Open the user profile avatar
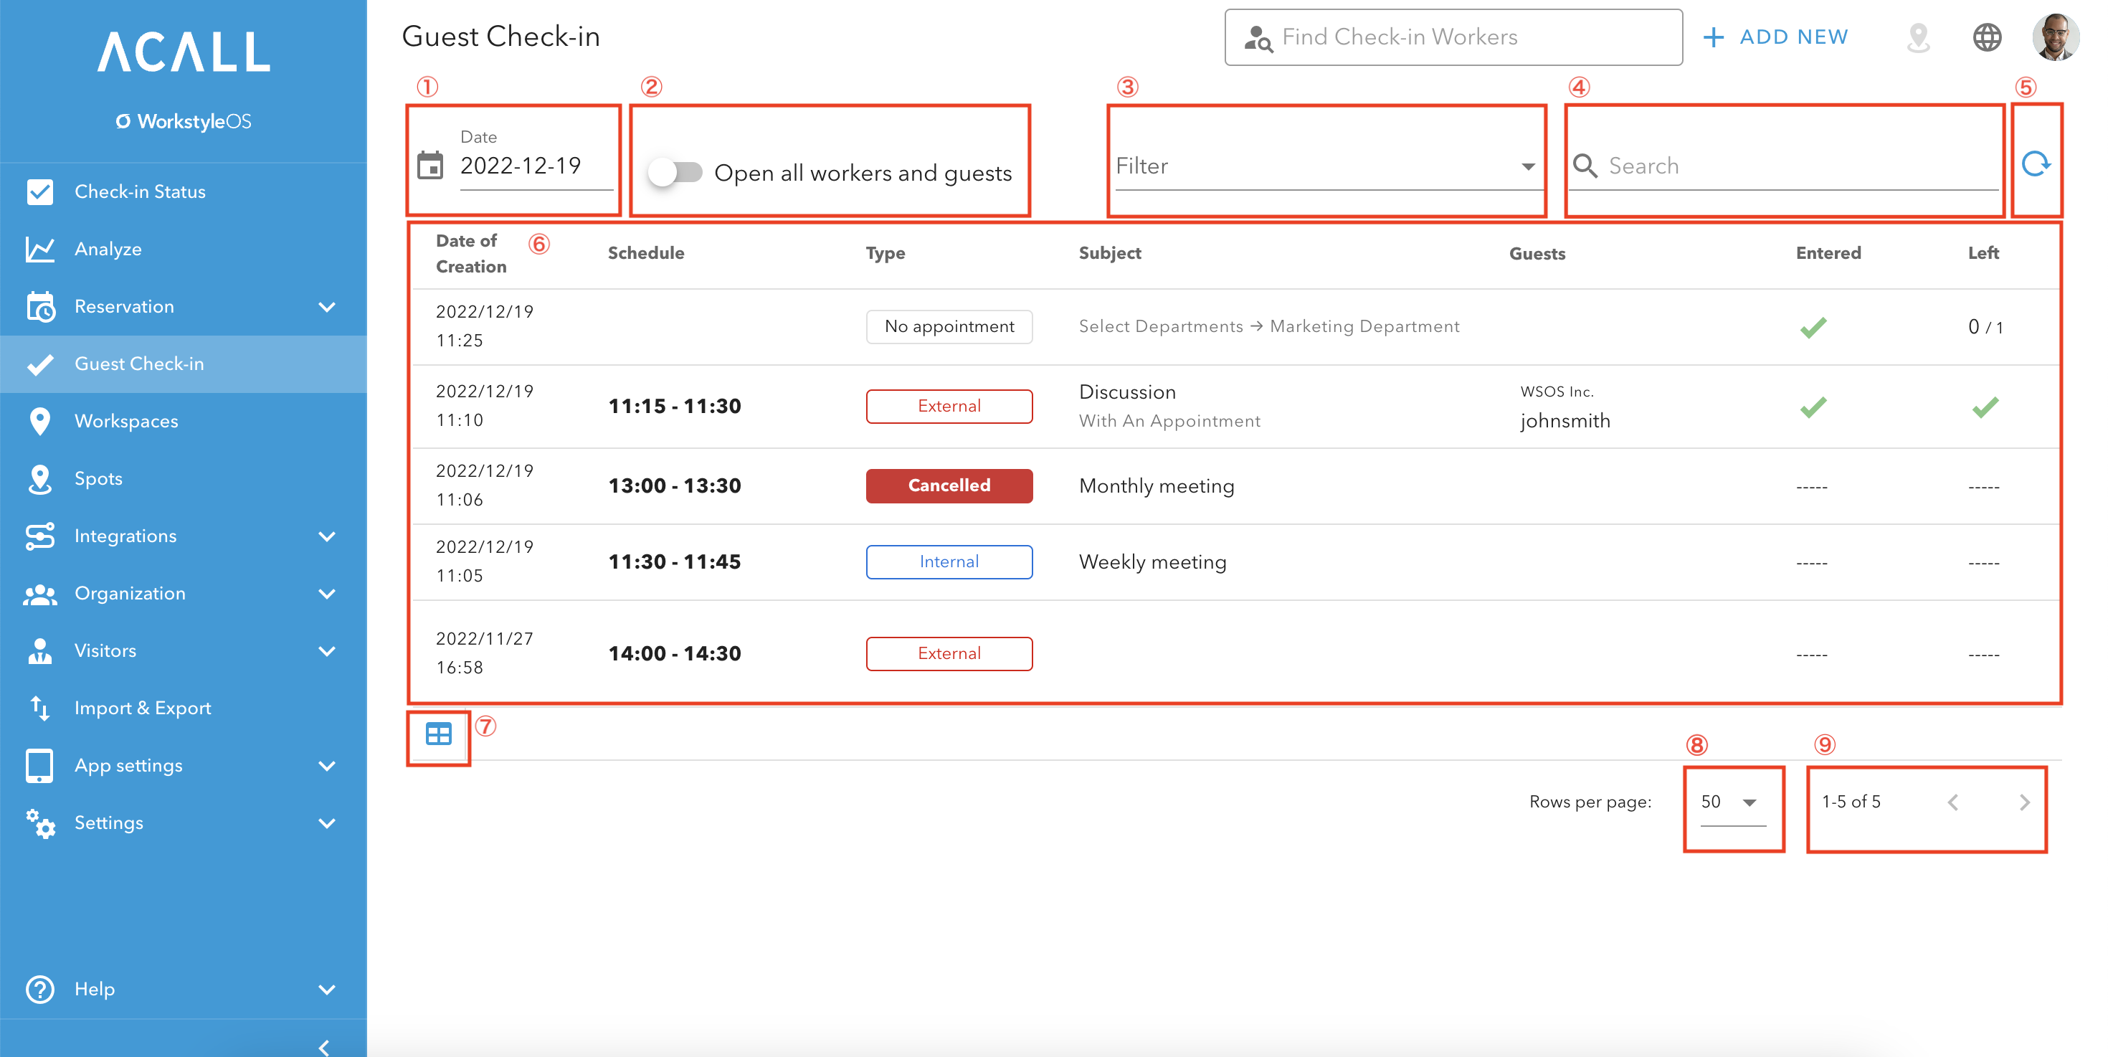The height and width of the screenshot is (1057, 2108). coord(2056,37)
